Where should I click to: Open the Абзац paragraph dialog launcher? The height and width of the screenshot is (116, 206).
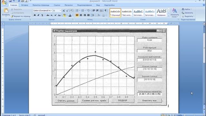pos(107,19)
